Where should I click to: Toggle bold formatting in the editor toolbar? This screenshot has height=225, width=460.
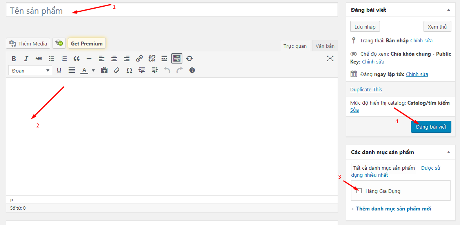coord(14,58)
